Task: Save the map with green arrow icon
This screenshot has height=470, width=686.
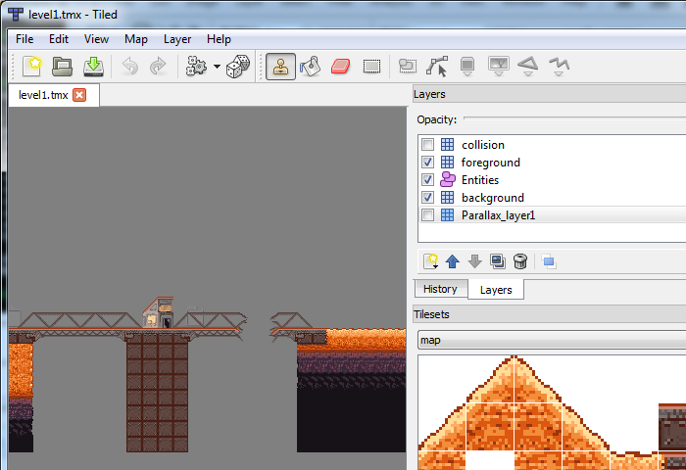Action: coord(93,67)
